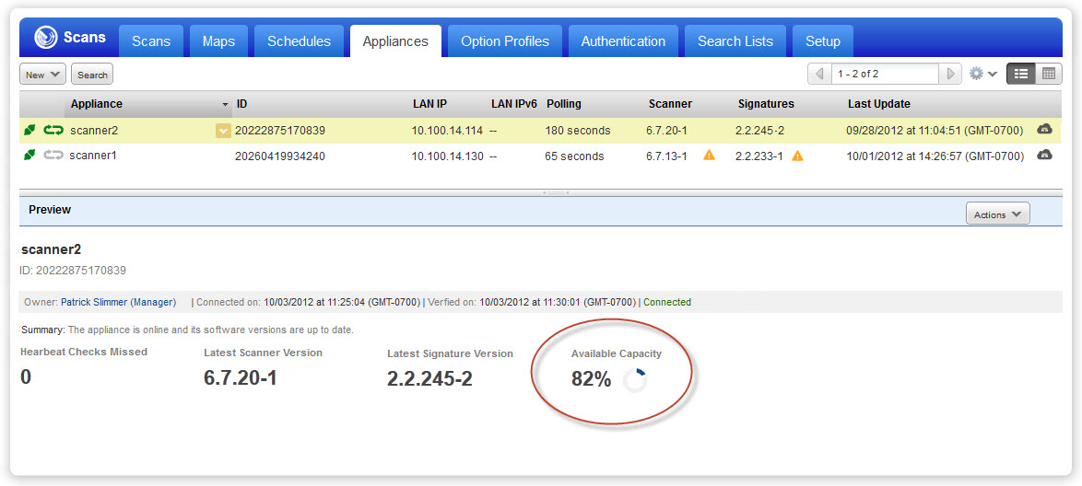1082x486 pixels.
Task: Go to the previous page of results
Action: tap(819, 74)
